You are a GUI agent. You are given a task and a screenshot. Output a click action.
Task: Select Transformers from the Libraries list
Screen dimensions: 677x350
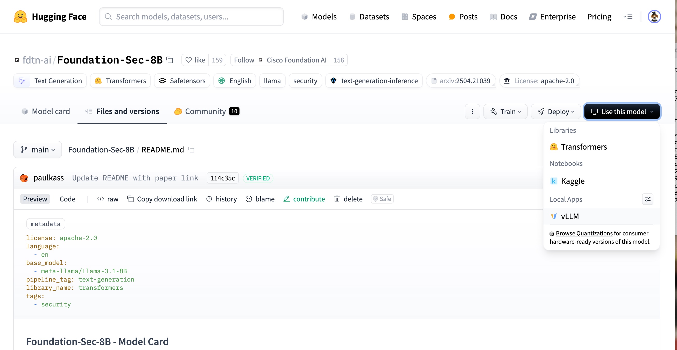pos(601,147)
